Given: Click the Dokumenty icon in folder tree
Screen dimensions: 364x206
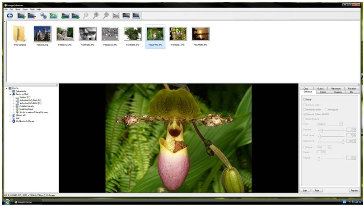Looking at the screenshot, I should pyautogui.click(x=14, y=92).
